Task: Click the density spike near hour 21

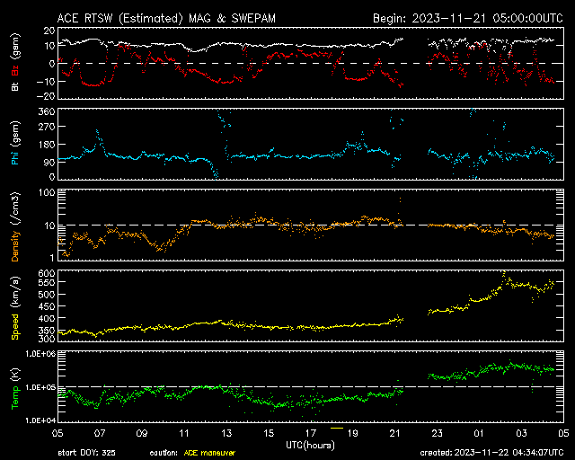Action: tap(400, 200)
